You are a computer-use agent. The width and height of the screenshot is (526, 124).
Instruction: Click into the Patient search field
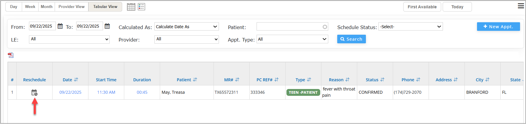point(290,27)
